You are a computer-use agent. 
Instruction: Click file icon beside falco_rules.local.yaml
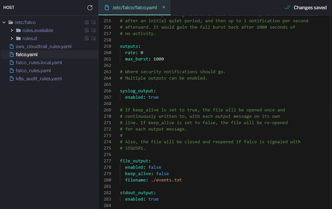pyautogui.click(x=12, y=62)
